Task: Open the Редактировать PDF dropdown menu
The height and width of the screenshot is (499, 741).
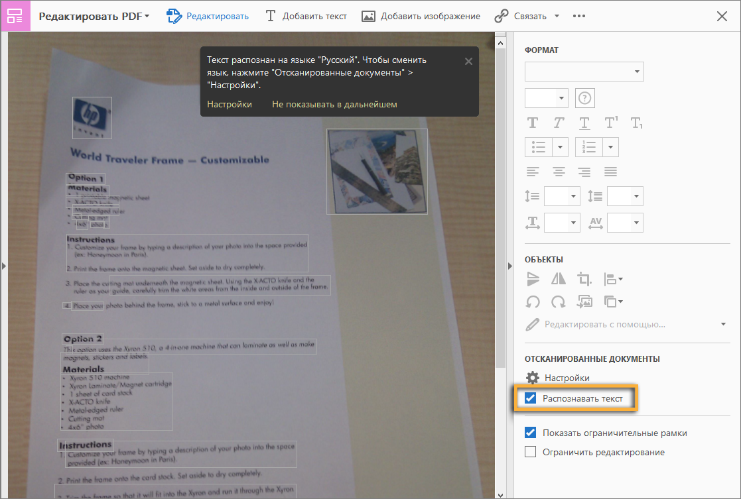Action: pos(94,16)
